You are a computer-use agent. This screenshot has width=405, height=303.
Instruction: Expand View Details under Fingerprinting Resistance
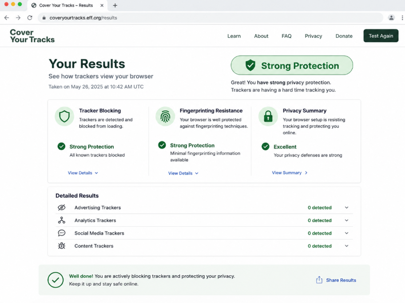coord(183,173)
